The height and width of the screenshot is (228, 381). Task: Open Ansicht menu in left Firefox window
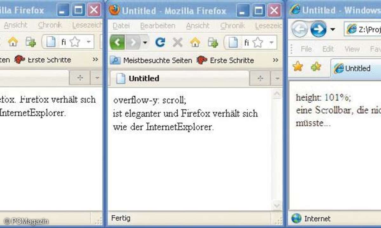tap(16, 25)
